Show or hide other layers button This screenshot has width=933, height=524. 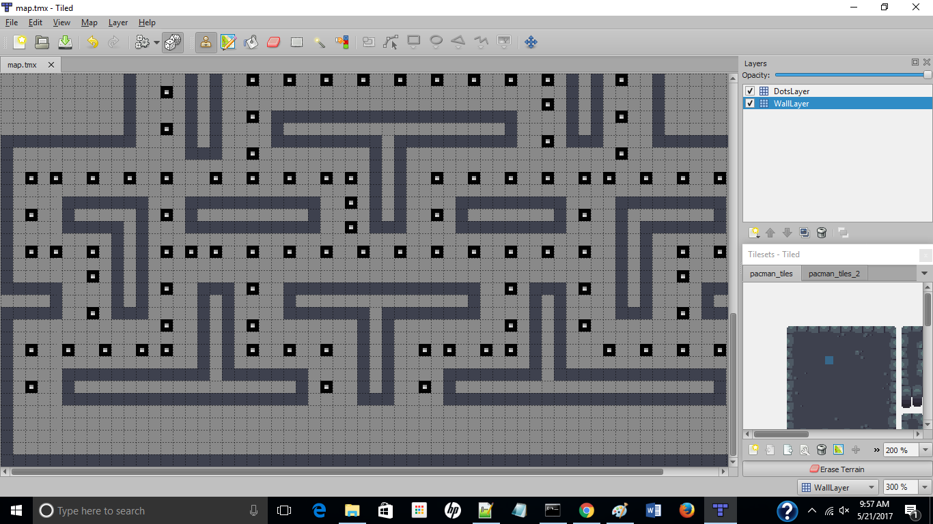[844, 233]
